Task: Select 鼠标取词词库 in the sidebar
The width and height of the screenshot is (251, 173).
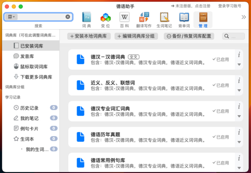Action: [31, 67]
